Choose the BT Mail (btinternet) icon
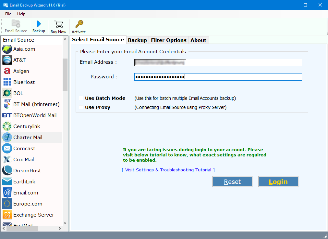328x239 pixels. pos(7,104)
